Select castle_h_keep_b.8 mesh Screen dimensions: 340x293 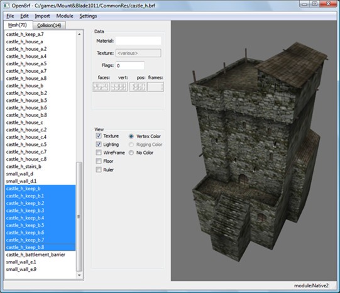(40, 248)
